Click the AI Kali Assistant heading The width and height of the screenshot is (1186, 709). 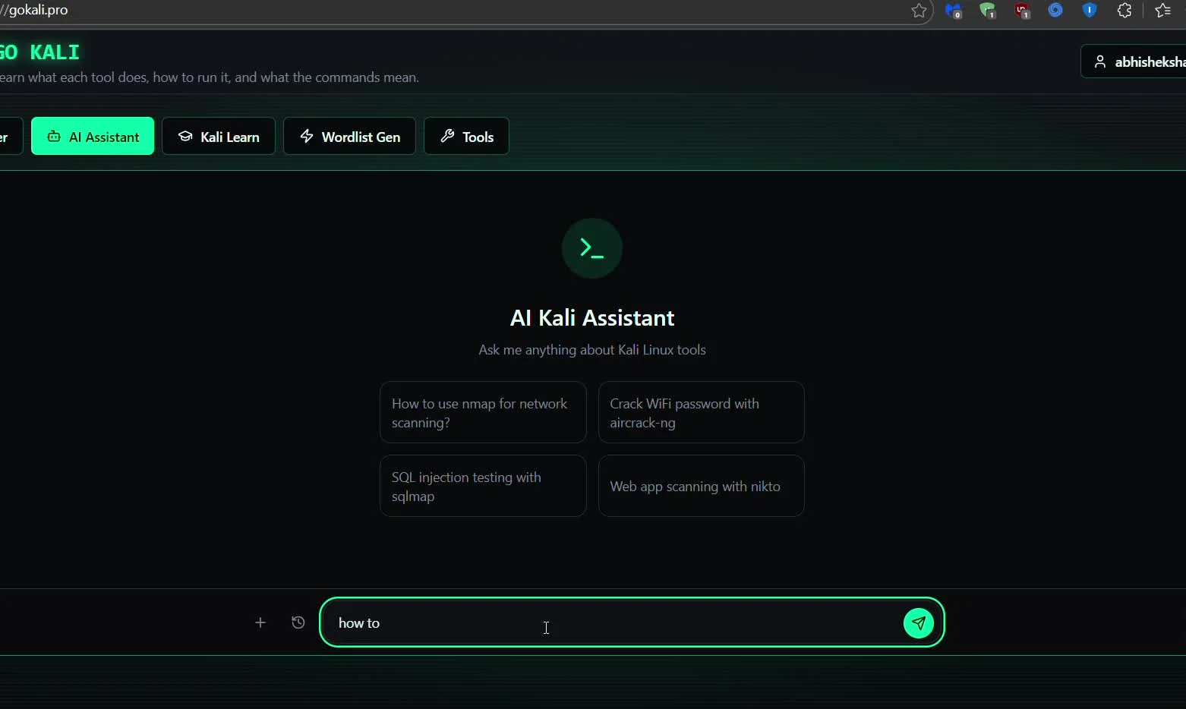point(592,317)
